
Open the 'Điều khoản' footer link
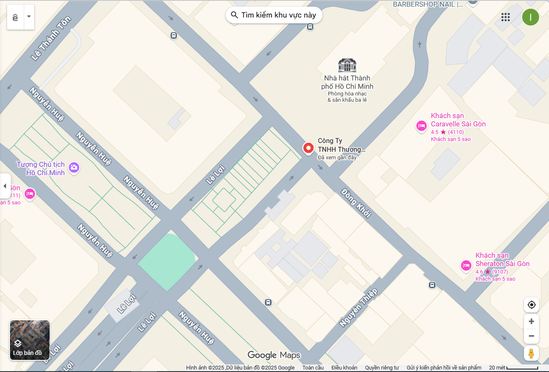point(344,368)
